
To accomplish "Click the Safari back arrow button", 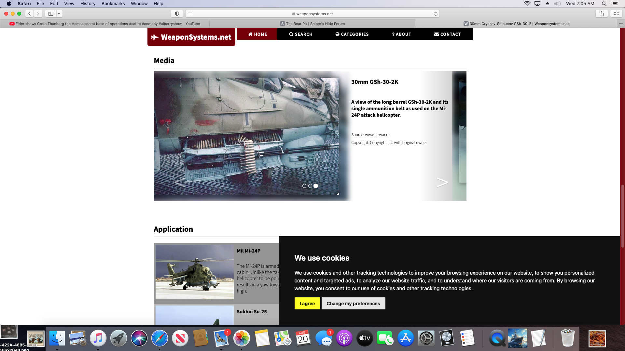I will tap(30, 14).
